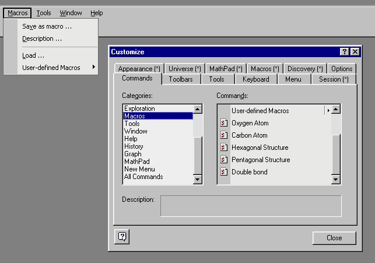Switch to the Discovery tab
375x263 pixels.
305,69
